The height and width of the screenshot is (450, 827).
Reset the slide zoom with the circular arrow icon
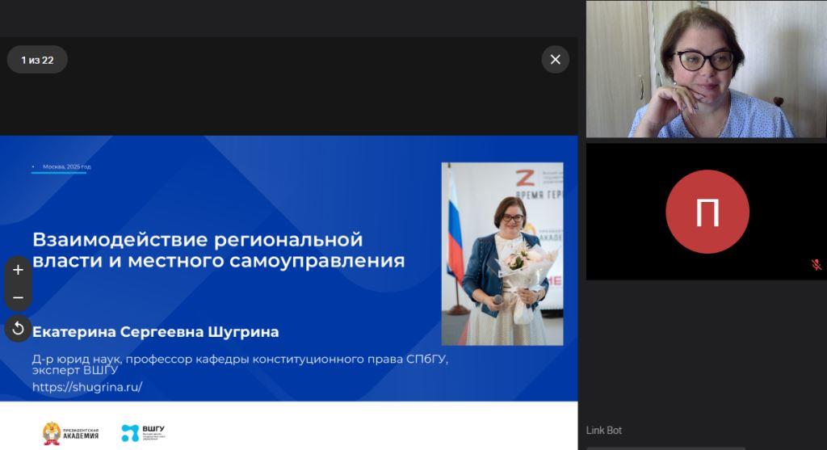coord(18,329)
